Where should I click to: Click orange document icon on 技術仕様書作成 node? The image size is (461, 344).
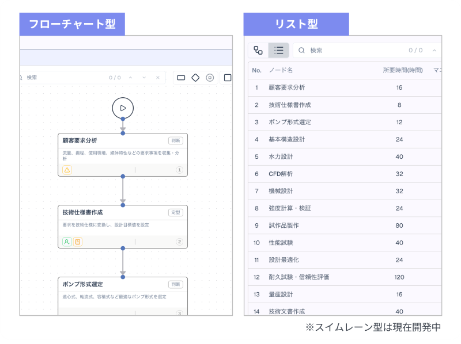(x=78, y=242)
